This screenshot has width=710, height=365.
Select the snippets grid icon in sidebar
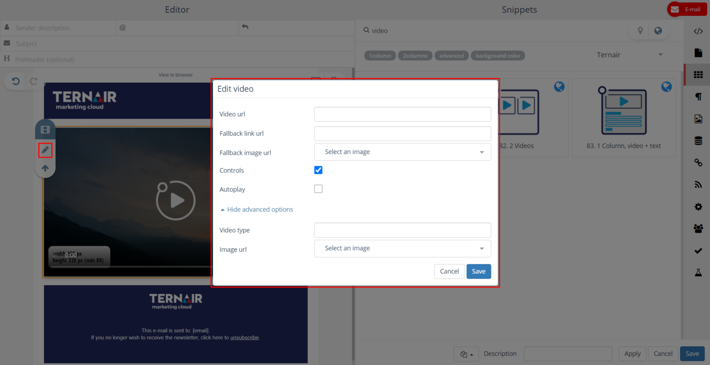coord(698,74)
